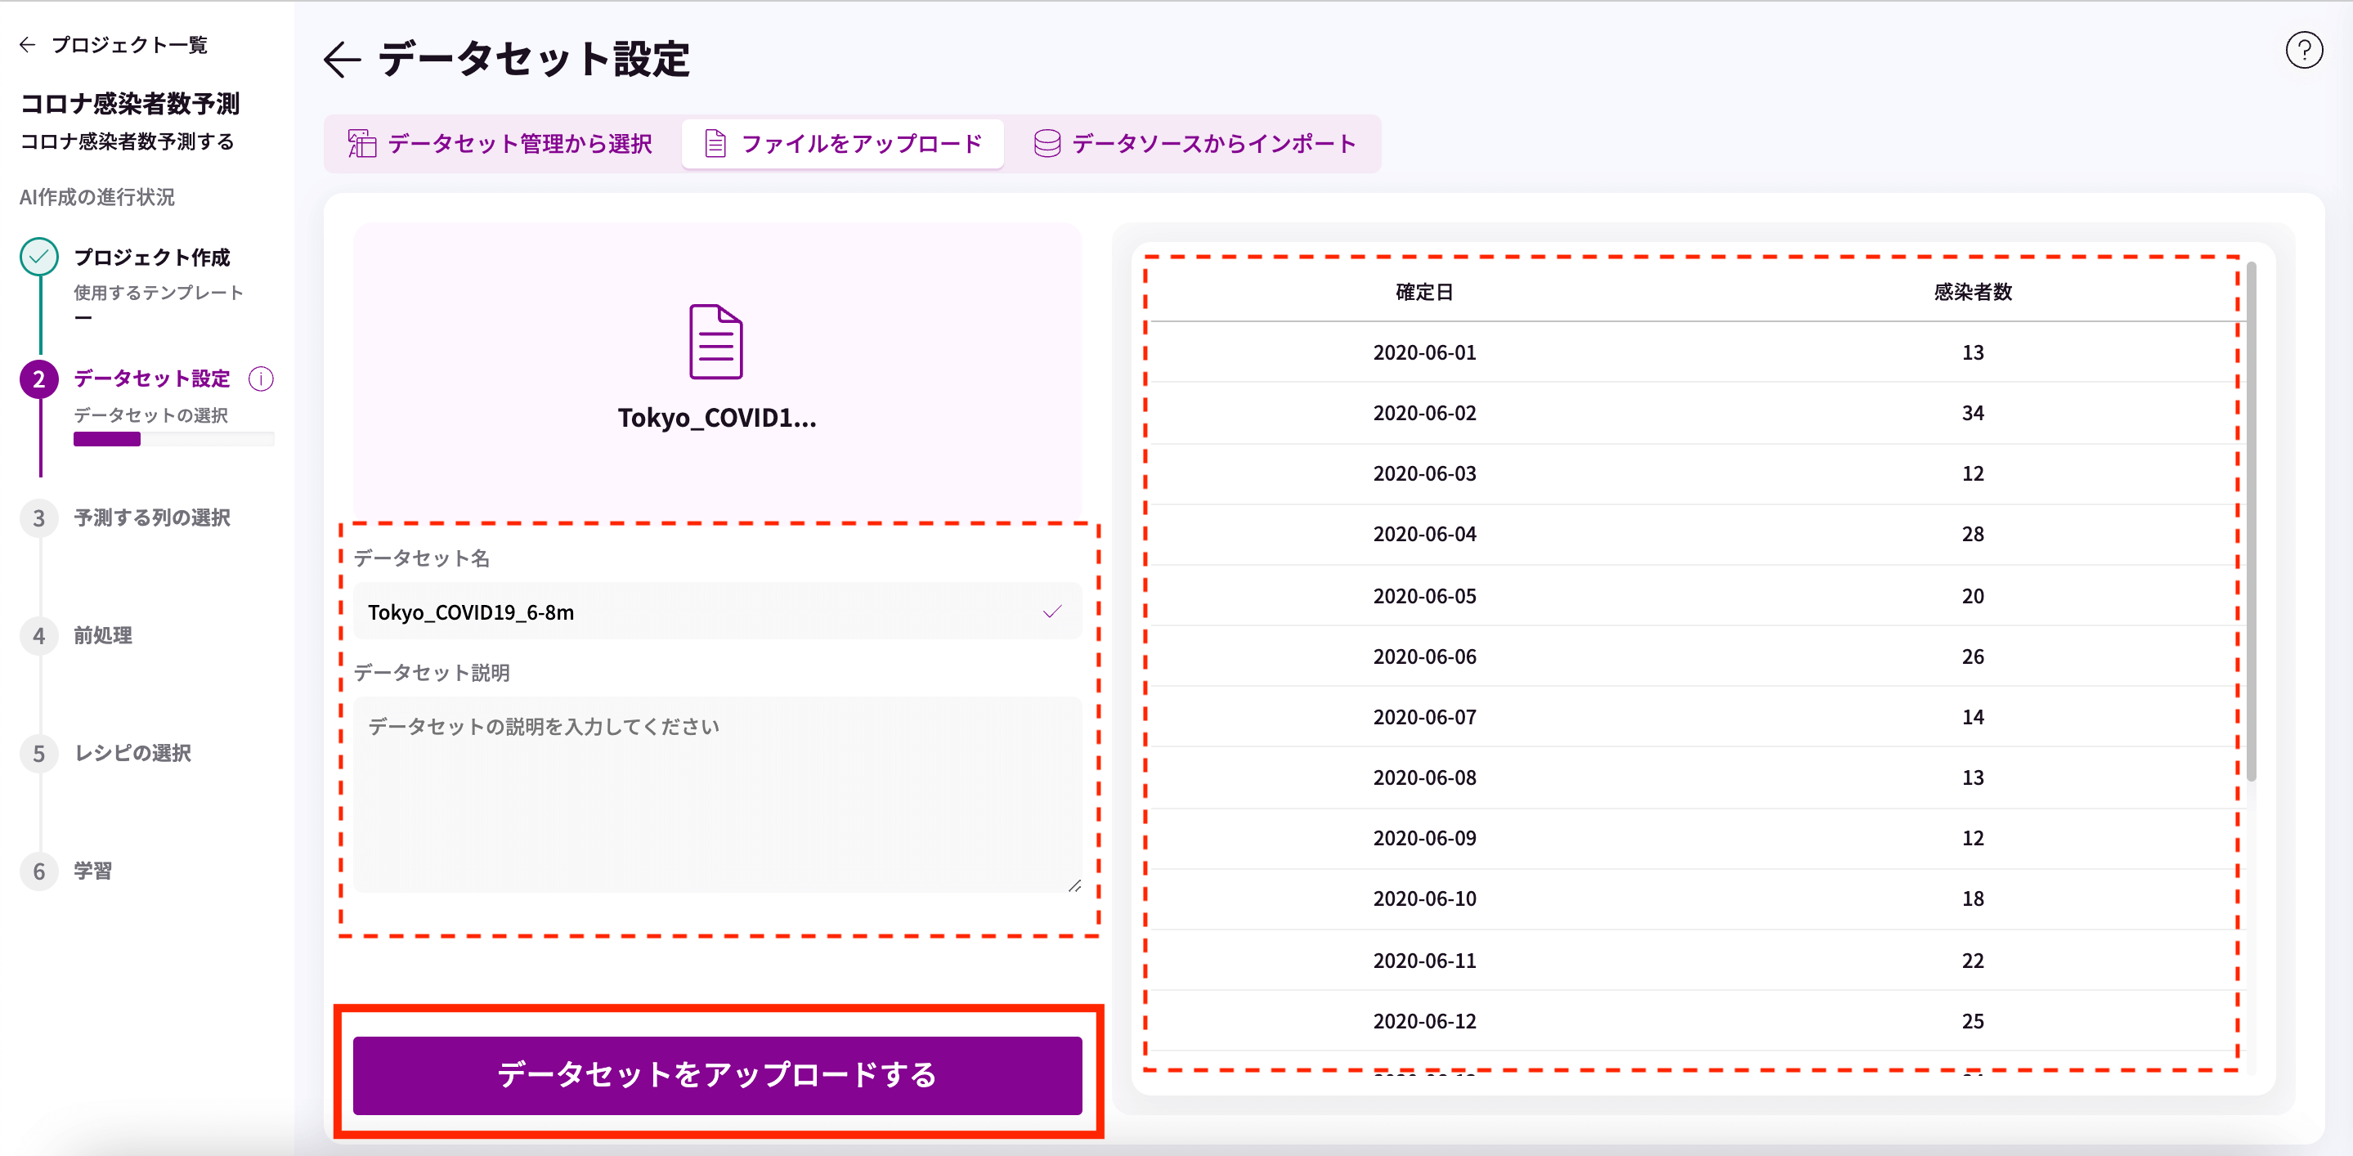Viewport: 2353px width, 1156px height.
Task: Click the uploaded file document icon
Action: click(x=716, y=342)
